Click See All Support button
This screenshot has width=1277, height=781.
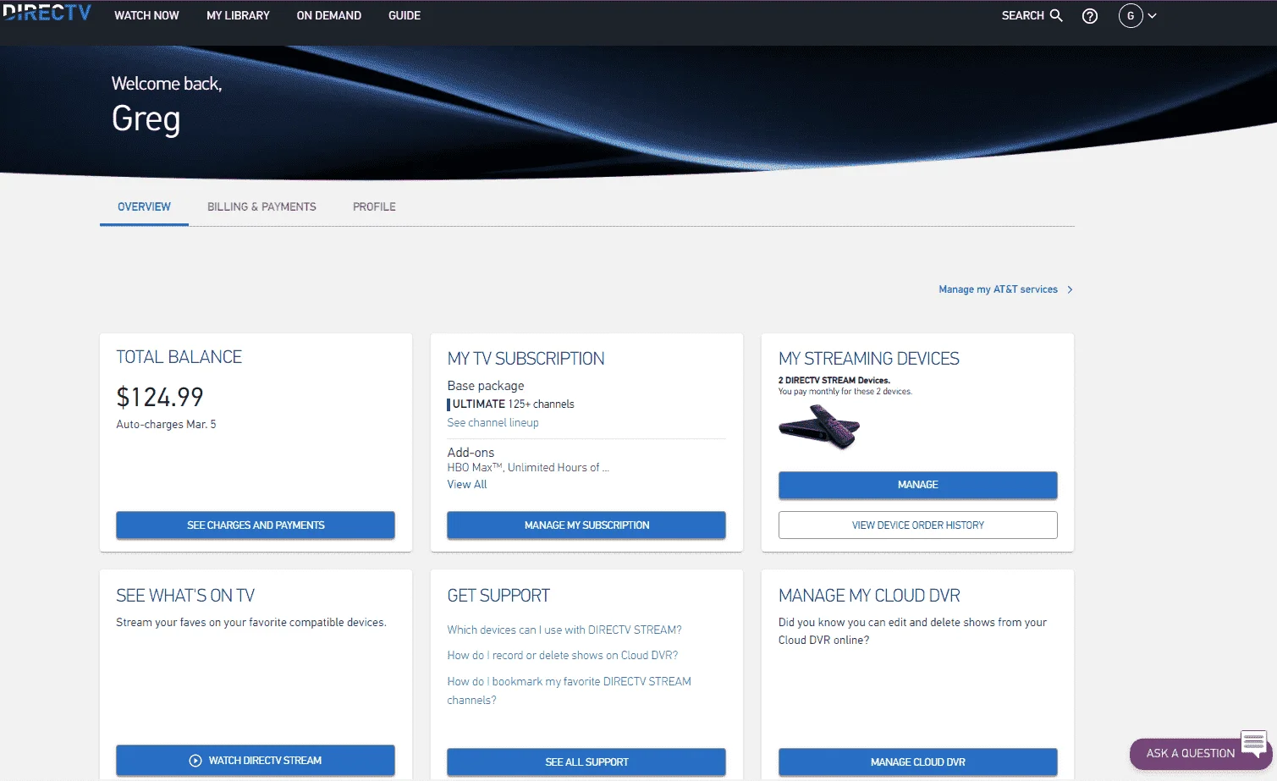tap(586, 762)
